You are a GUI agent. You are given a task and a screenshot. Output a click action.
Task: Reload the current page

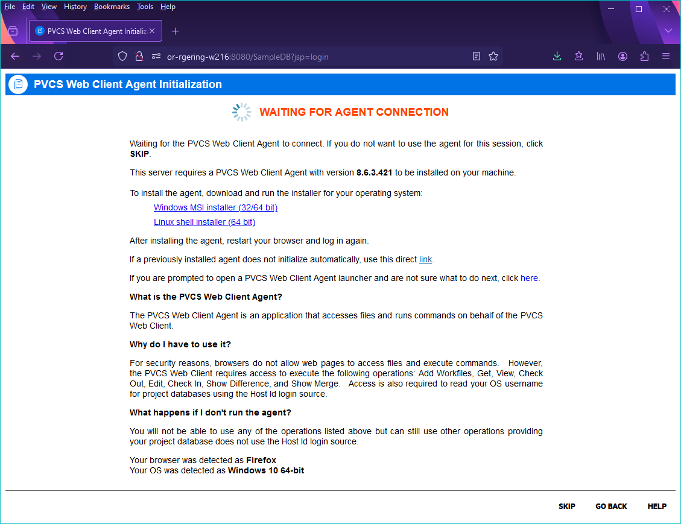click(59, 56)
